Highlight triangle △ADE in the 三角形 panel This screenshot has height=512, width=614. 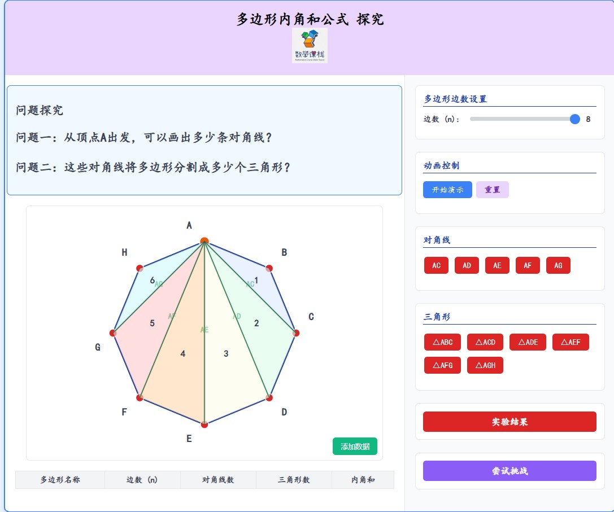(x=528, y=342)
